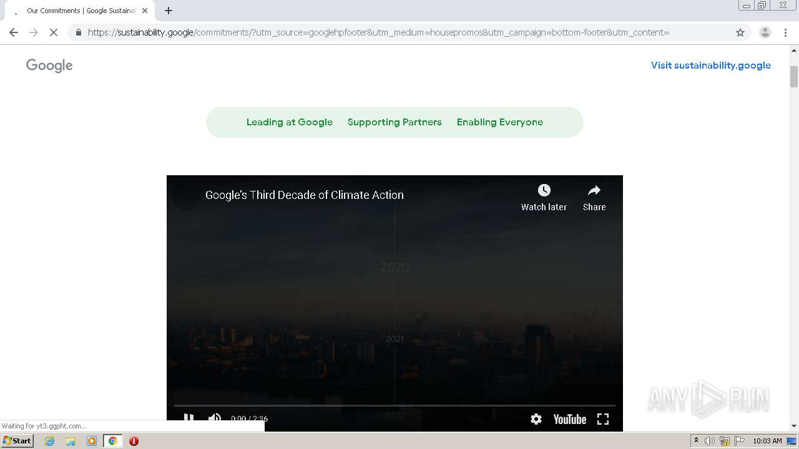Enter fullscreen video mode
This screenshot has width=799, height=449.
click(x=603, y=419)
